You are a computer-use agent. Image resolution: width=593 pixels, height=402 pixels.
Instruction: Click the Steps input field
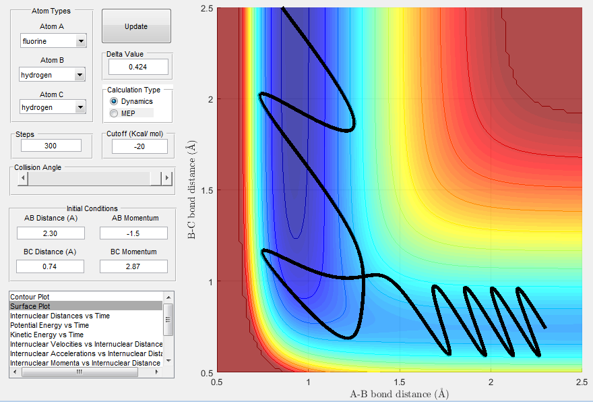51,146
